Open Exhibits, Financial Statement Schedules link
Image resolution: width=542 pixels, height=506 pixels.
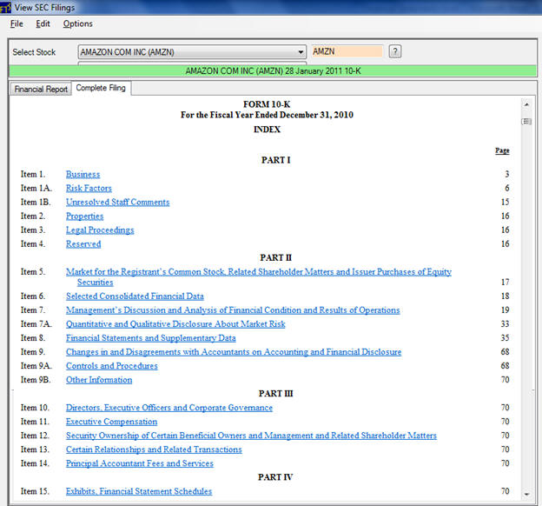coord(139,491)
